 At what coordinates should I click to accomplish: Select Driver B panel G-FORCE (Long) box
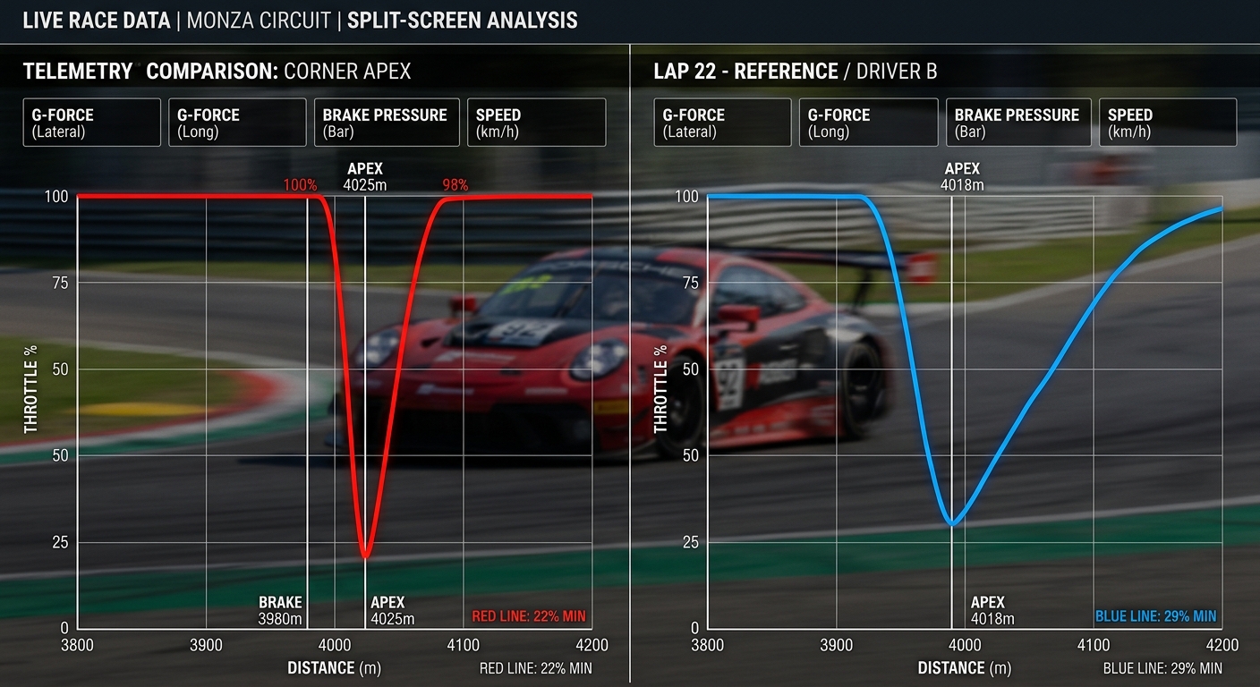coord(868,123)
